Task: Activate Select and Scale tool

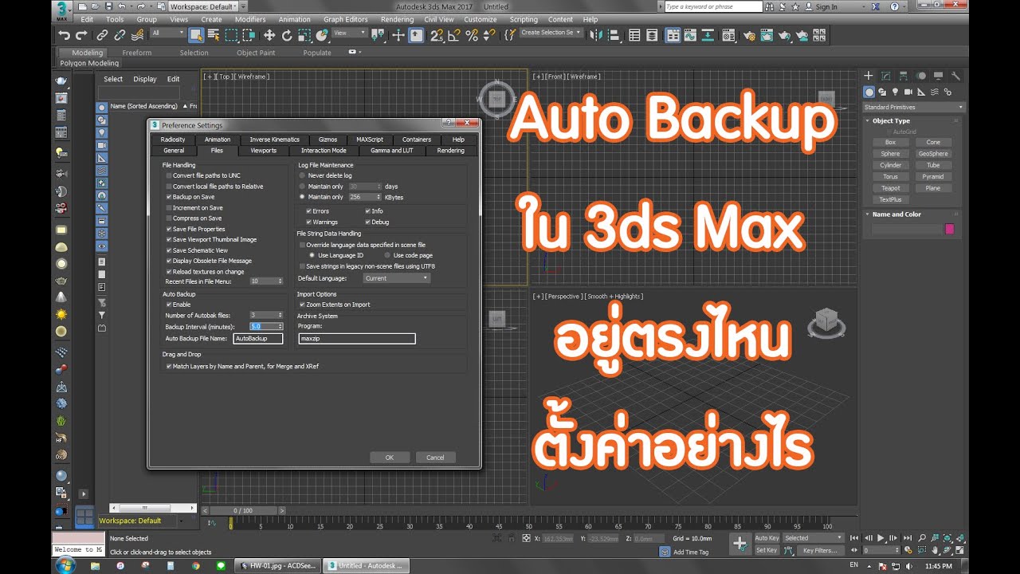Action: click(x=304, y=35)
